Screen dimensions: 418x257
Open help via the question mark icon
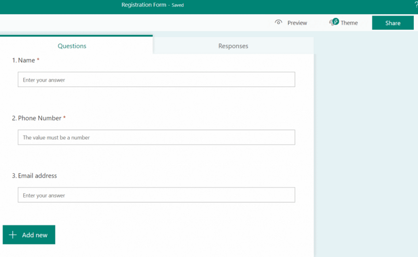[x=416, y=4]
